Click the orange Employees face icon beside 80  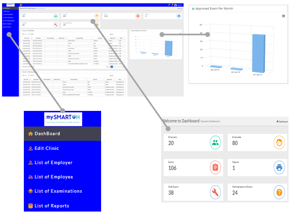pos(278,143)
